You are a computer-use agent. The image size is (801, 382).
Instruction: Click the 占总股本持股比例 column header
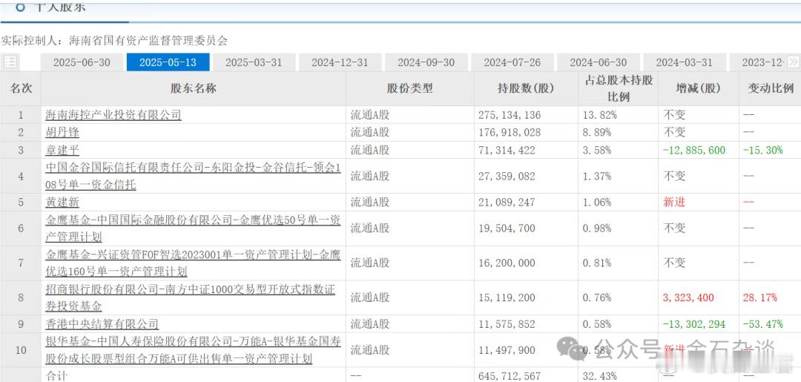pos(619,88)
